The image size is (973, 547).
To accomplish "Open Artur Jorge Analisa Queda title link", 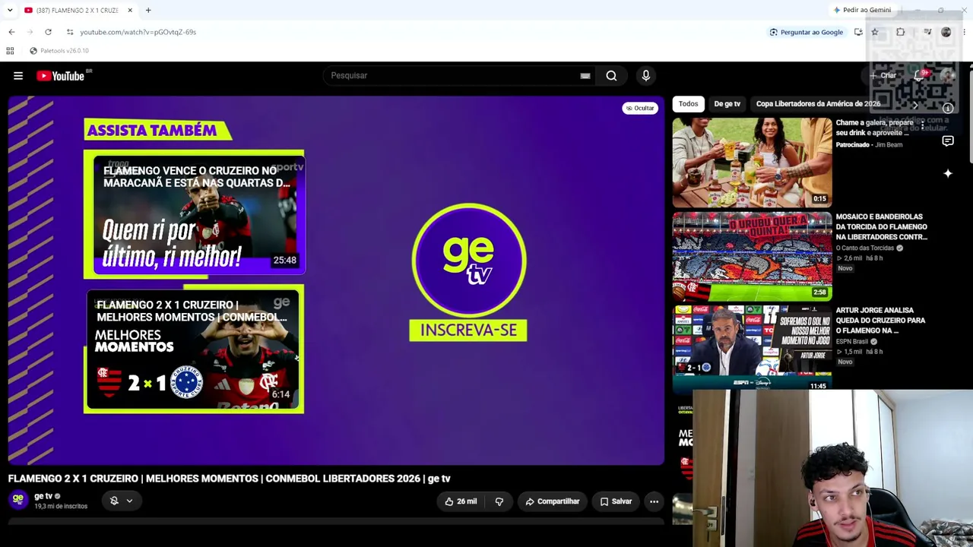I will tap(880, 320).
